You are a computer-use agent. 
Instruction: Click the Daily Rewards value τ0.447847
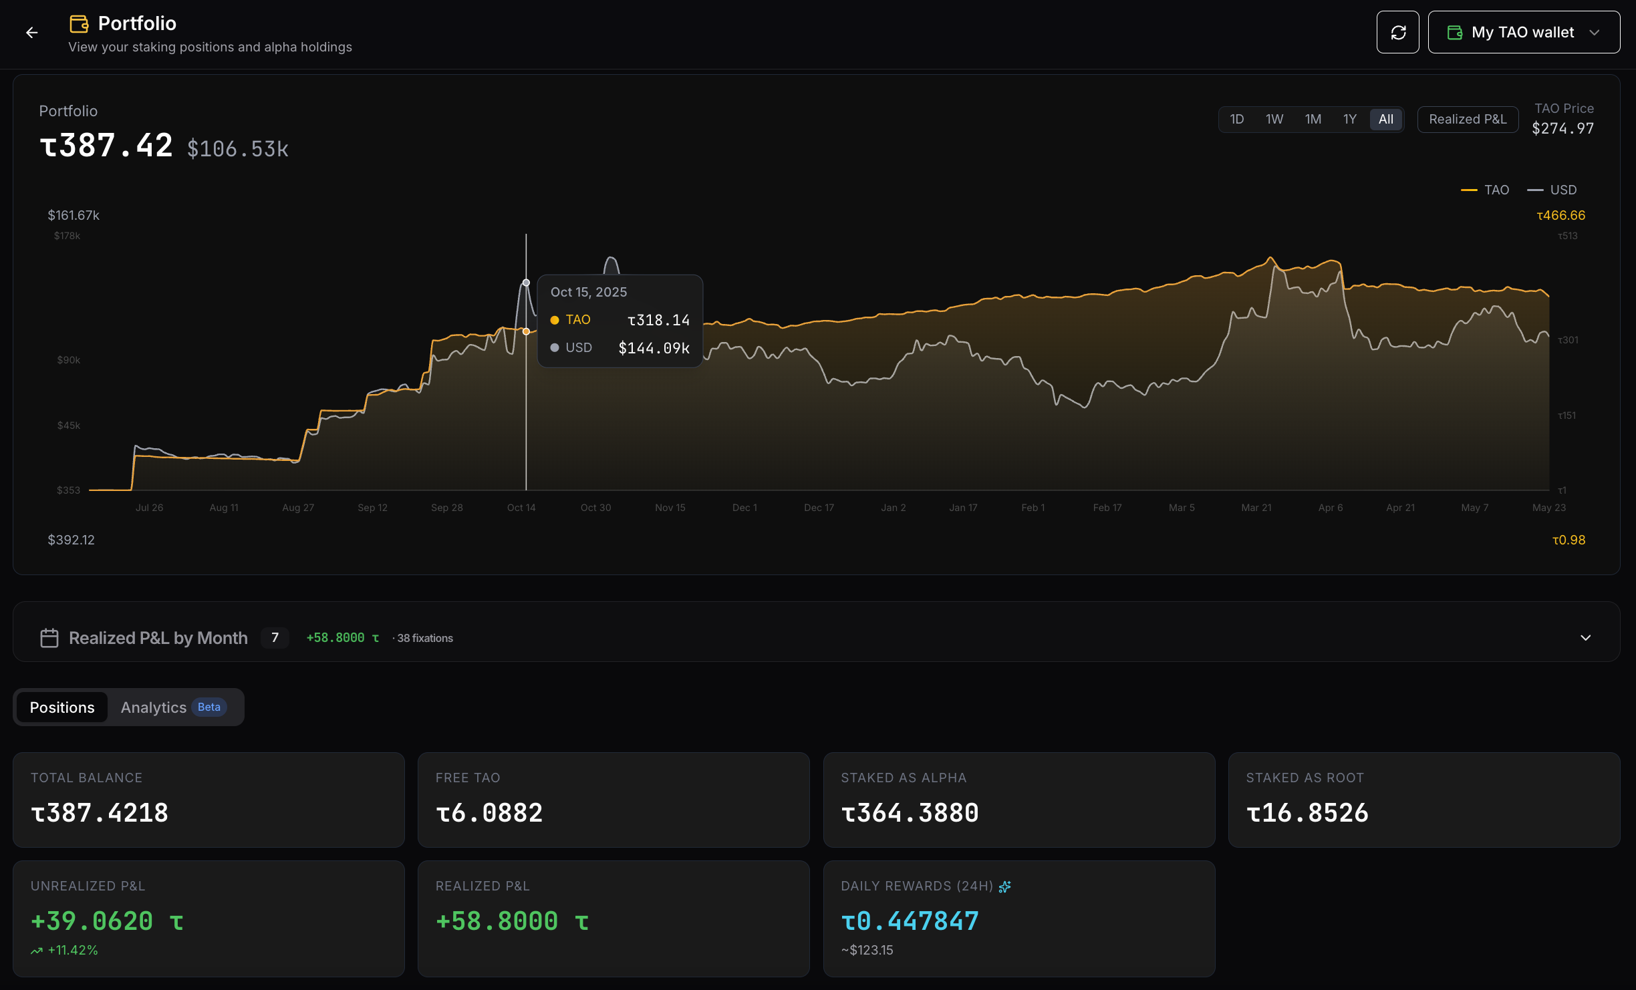(910, 921)
